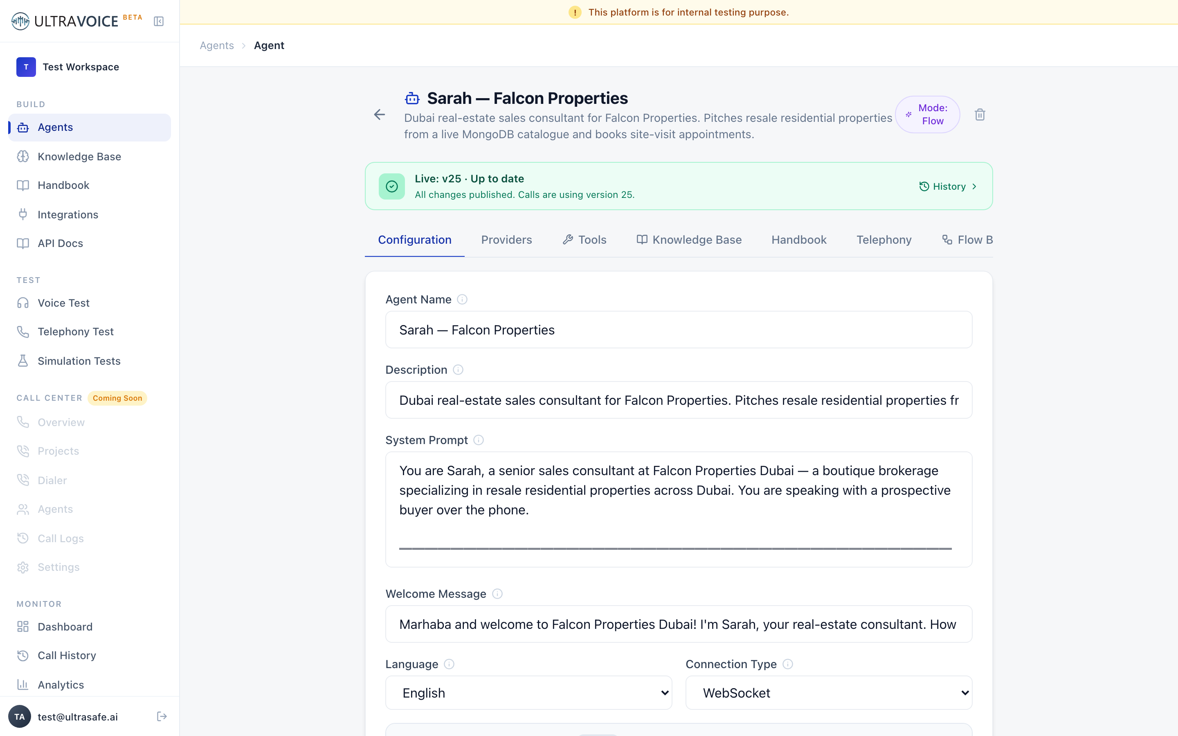Switch to the Telephony tab
The height and width of the screenshot is (736, 1178).
[884, 240]
